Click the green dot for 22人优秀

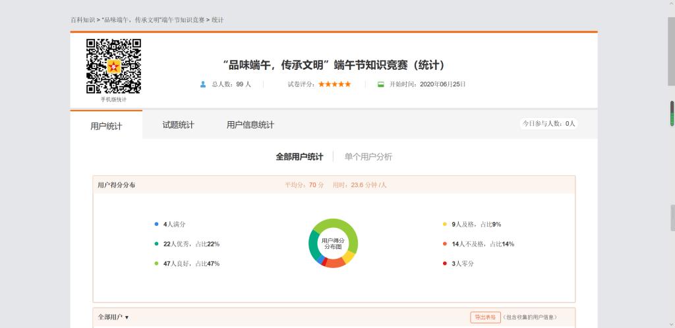(156, 244)
